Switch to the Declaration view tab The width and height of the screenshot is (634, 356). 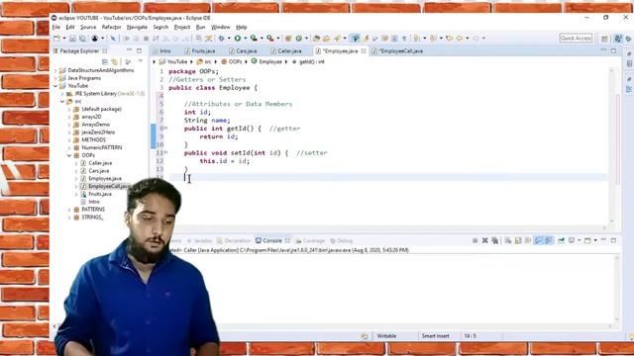[x=234, y=241]
